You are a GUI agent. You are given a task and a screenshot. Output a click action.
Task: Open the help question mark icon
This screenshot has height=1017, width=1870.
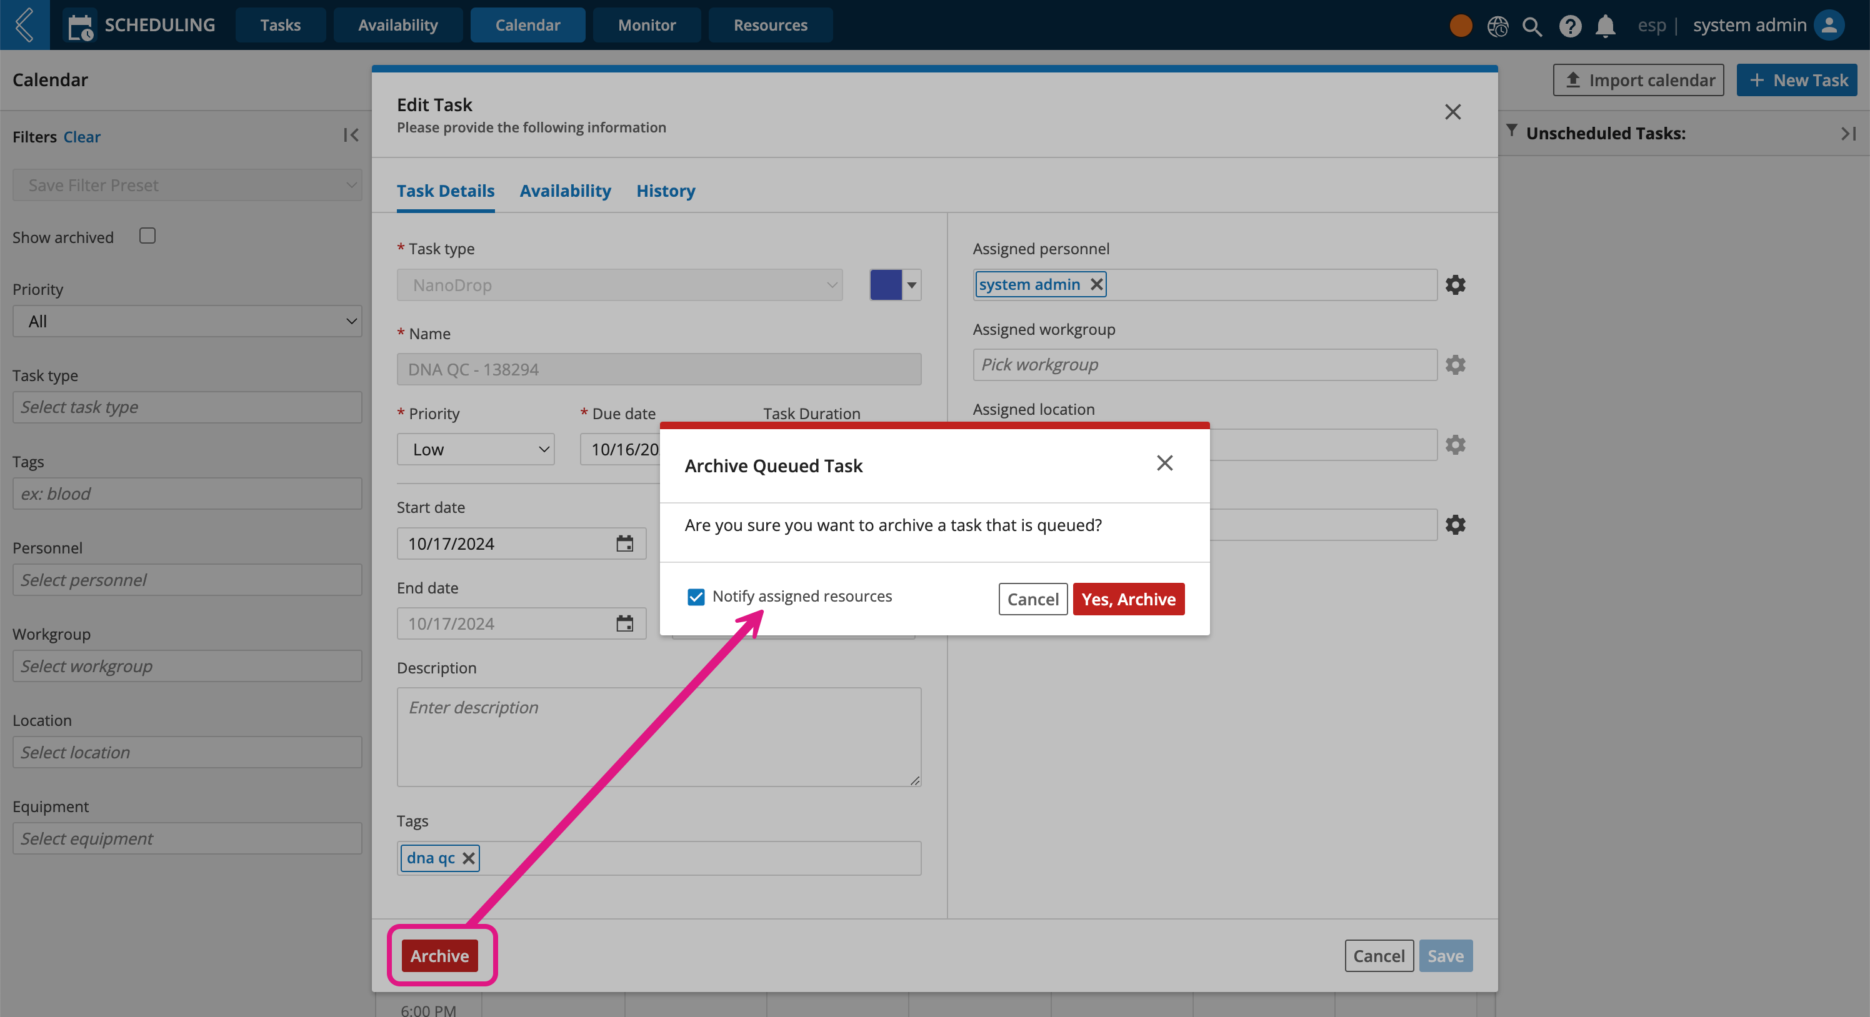tap(1569, 26)
